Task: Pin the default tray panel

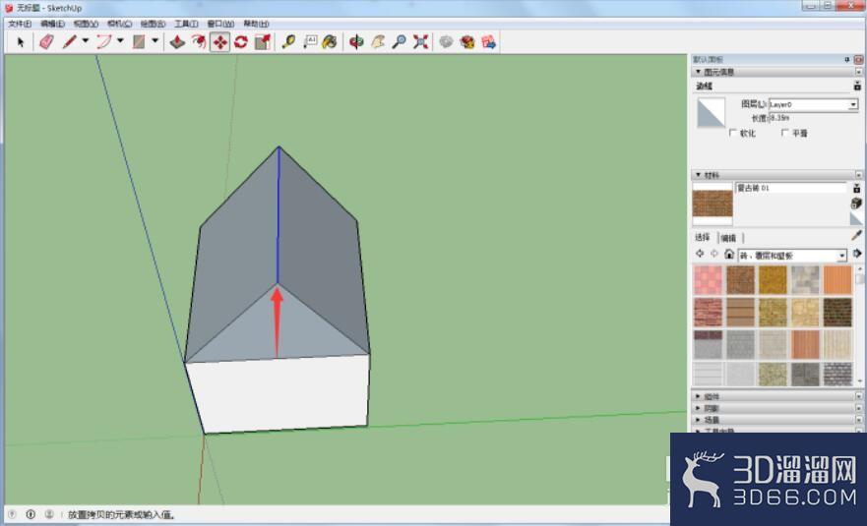Action: pos(847,59)
